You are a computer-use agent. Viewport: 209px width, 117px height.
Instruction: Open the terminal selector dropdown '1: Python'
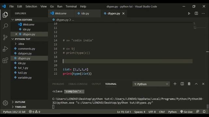(151, 84)
